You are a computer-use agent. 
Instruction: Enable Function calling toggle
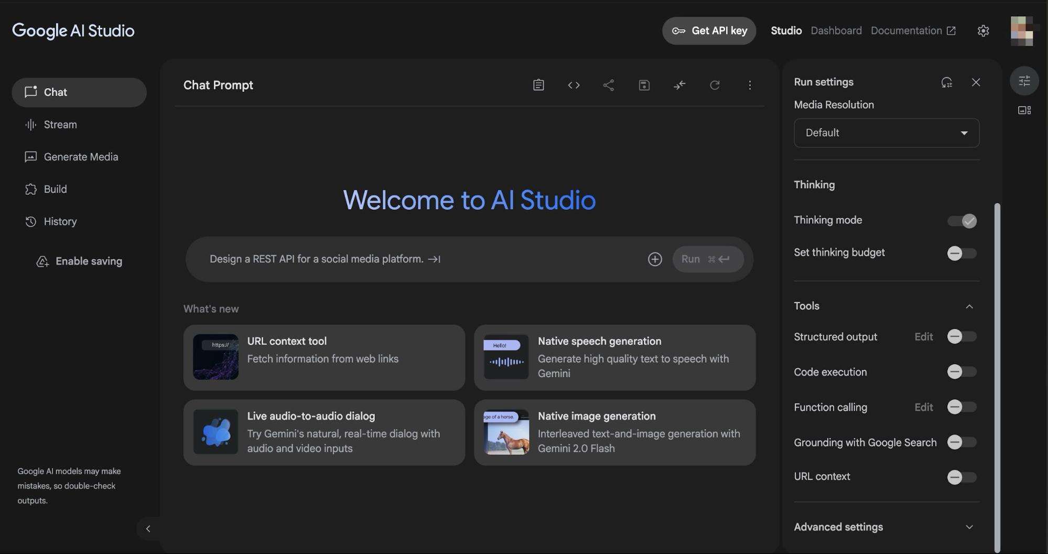[x=961, y=407]
